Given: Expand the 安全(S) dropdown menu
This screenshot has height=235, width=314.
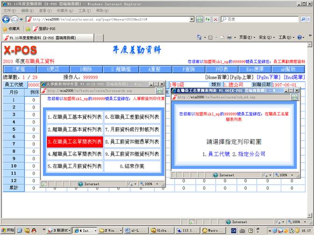Looking at the screenshot, I should 267,37.
